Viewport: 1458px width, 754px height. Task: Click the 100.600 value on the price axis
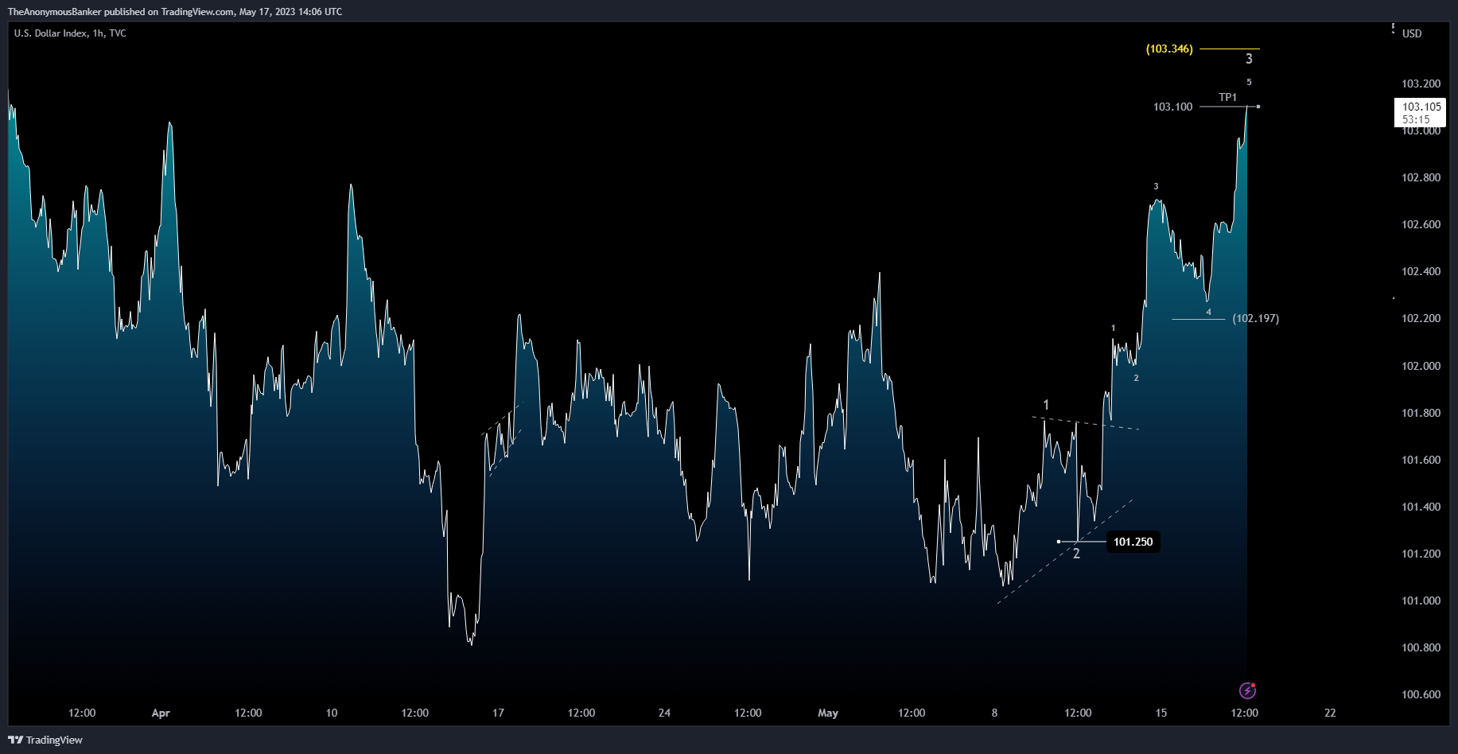pyautogui.click(x=1421, y=694)
